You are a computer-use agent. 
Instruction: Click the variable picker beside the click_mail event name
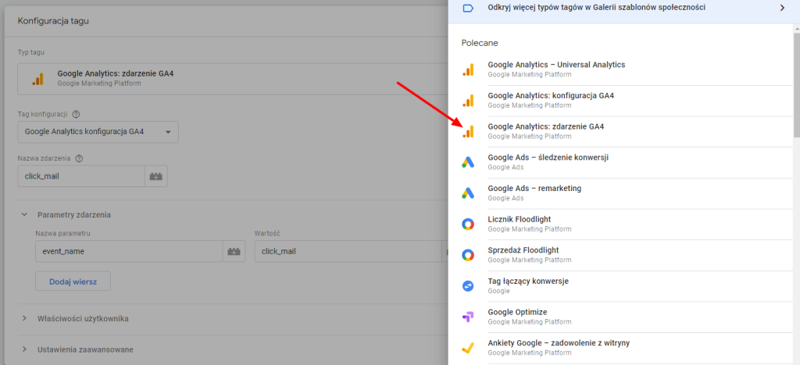pyautogui.click(x=156, y=176)
